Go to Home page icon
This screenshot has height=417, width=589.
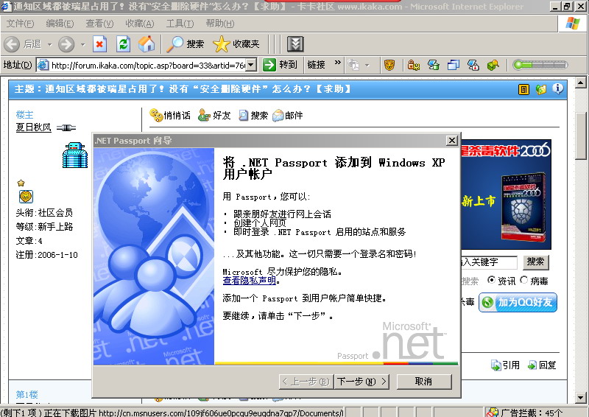[146, 44]
